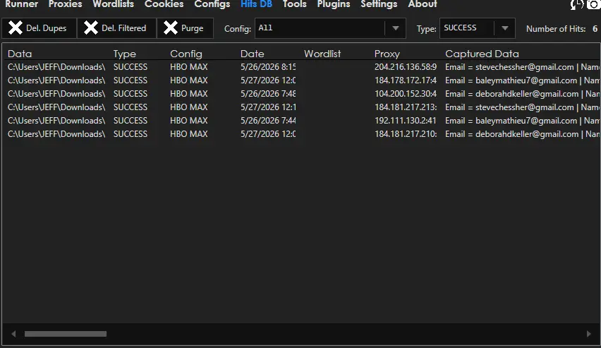Image resolution: width=601 pixels, height=348 pixels.
Task: Switch to the Proxies tab
Action: tap(65, 4)
